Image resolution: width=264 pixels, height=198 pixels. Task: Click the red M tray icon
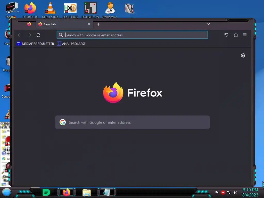[x=223, y=192]
